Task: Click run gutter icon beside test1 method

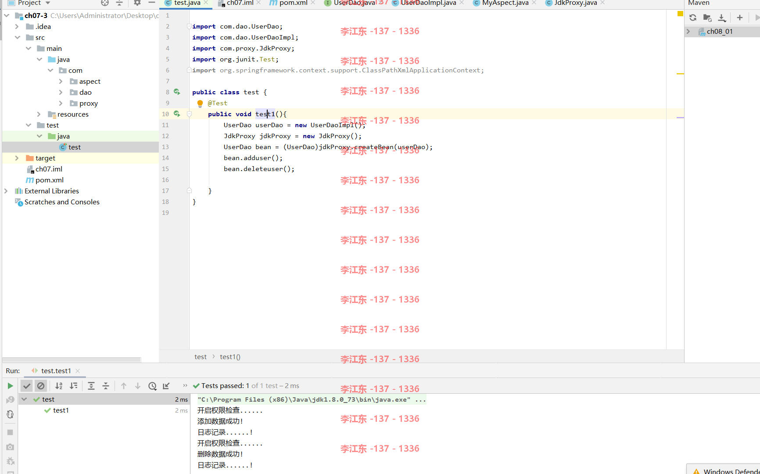Action: point(177,114)
